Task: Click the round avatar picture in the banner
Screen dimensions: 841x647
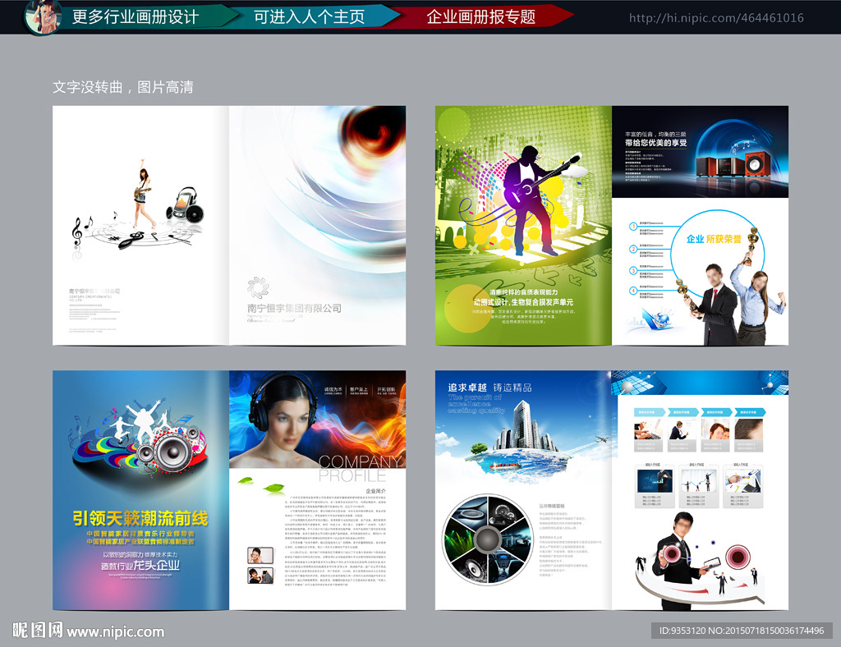Action: point(42,16)
